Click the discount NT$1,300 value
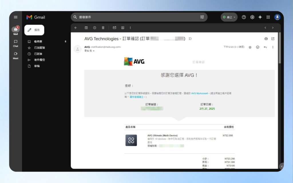This screenshot has width=293, height=183. click(230, 162)
